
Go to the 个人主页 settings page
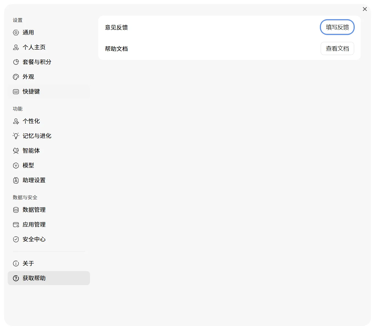(x=49, y=47)
